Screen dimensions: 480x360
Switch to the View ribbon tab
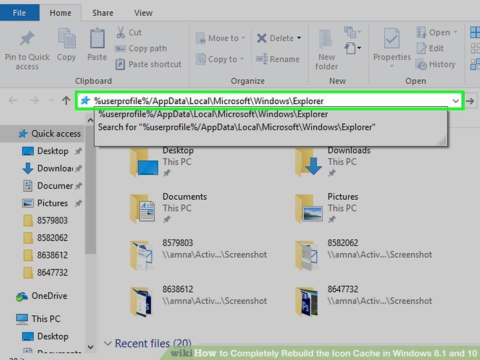[x=143, y=13]
